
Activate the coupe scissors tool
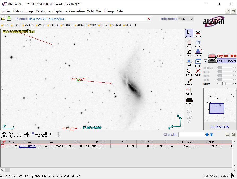[x=198, y=34]
